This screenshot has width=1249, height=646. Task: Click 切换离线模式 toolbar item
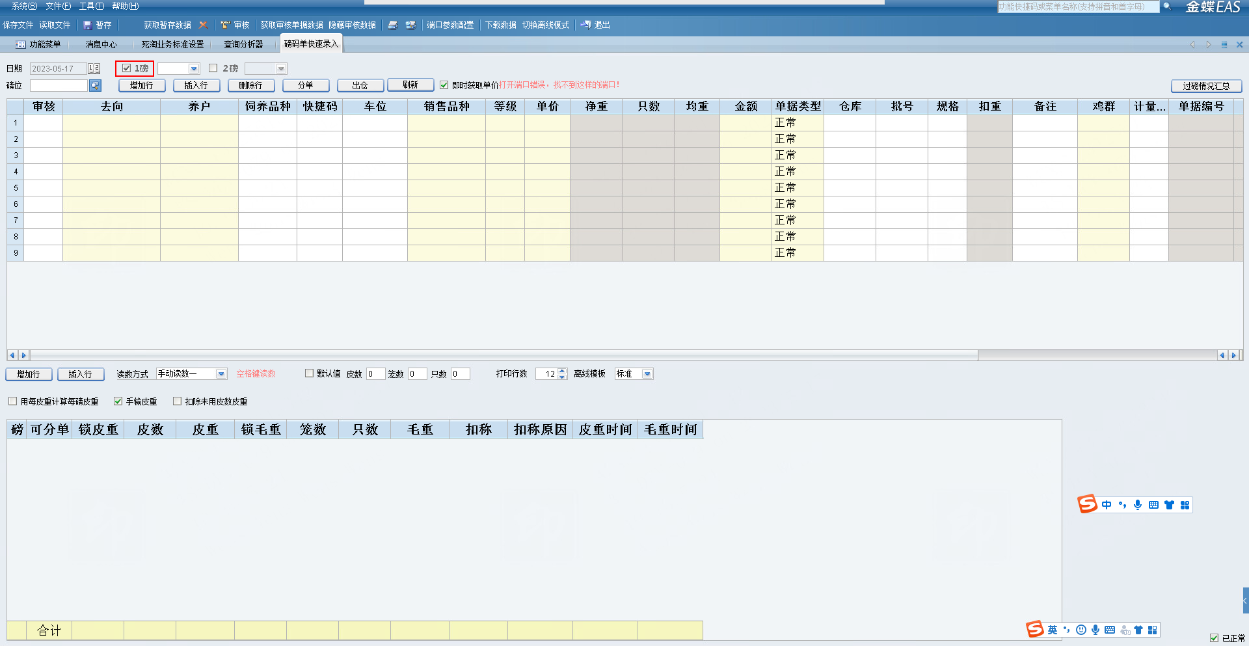[x=545, y=25]
